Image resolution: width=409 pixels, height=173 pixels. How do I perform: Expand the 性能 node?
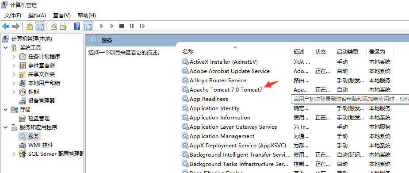point(14,92)
